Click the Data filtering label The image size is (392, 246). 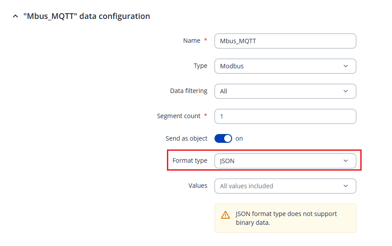click(189, 91)
